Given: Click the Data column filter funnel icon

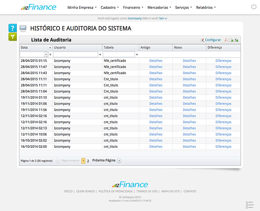Looking at the screenshot, I should (x=51, y=54).
